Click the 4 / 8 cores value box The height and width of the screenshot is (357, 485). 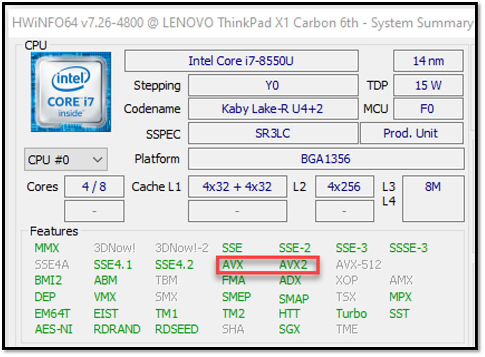(94, 187)
